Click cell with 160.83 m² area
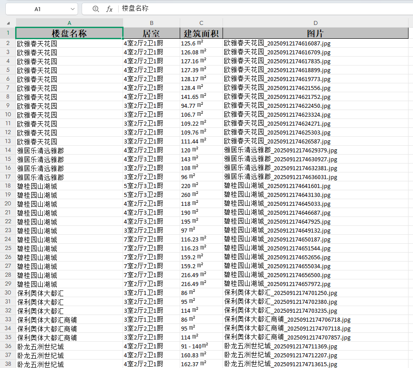The width and height of the screenshot is (413, 368). pyautogui.click(x=201, y=356)
